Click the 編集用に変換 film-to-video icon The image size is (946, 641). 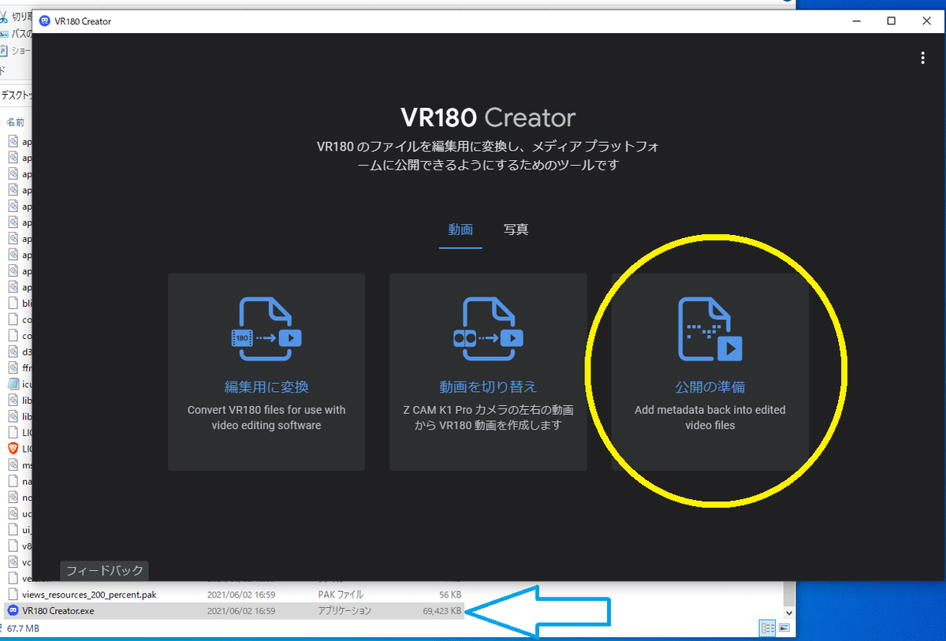click(x=266, y=329)
